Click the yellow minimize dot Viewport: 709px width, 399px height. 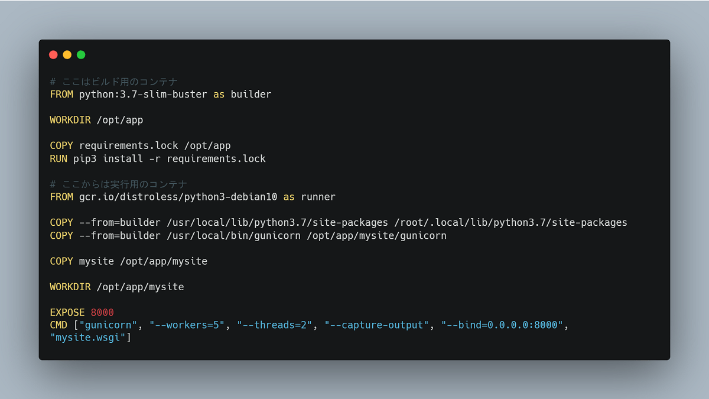tap(67, 55)
